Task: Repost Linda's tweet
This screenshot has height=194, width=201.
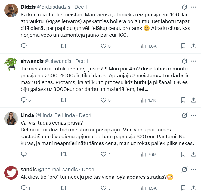Action: [x=64, y=154]
